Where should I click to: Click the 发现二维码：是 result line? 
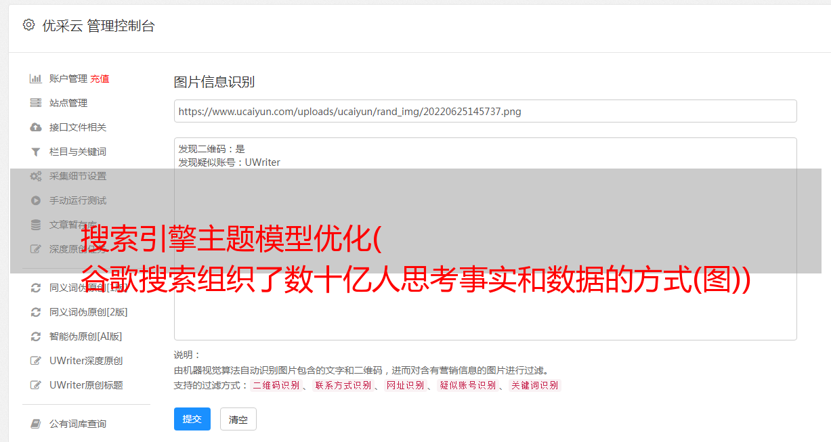212,149
